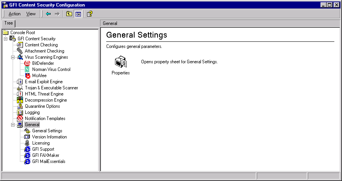Select General Settings label in tree
The image size is (342, 181).
point(47,131)
